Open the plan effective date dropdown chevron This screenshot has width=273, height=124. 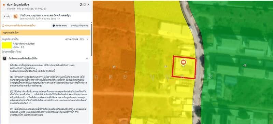point(59,18)
